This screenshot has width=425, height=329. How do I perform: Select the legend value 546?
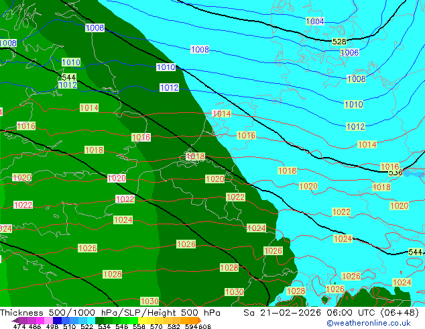point(122,326)
